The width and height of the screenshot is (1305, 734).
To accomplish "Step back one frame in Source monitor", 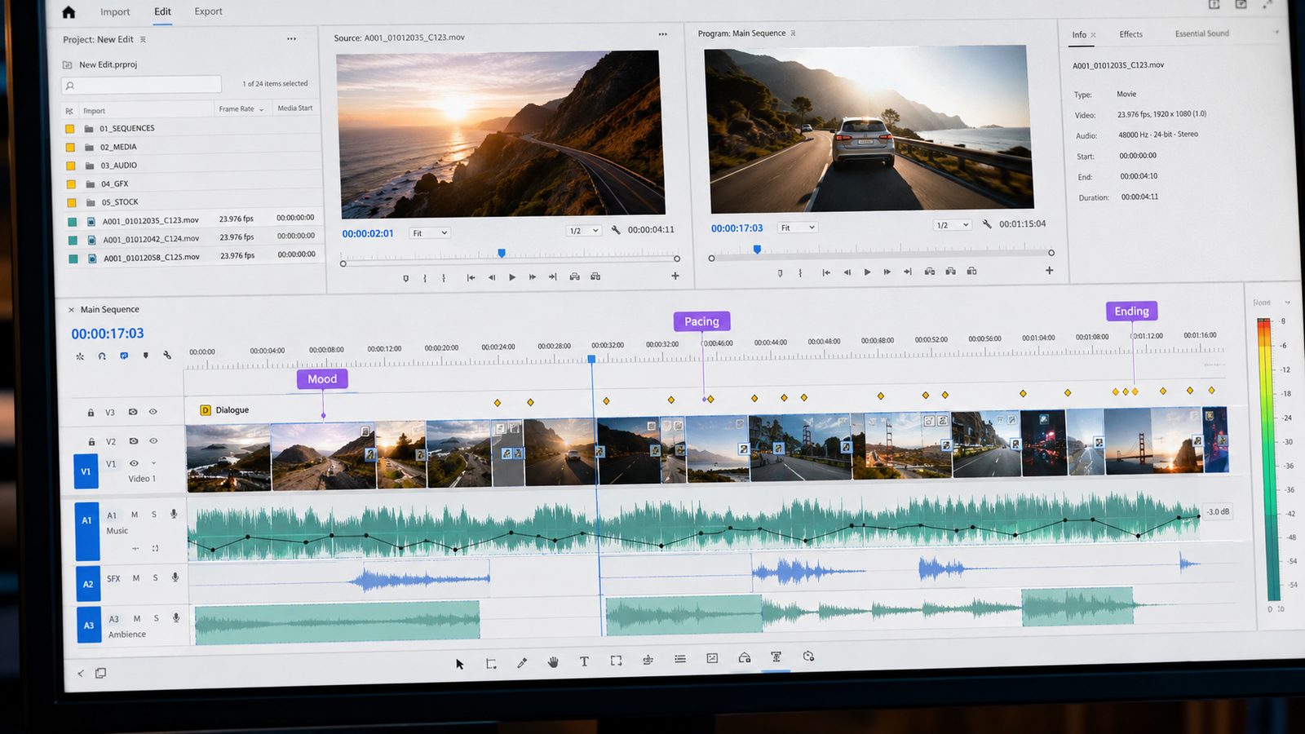I will pyautogui.click(x=492, y=277).
